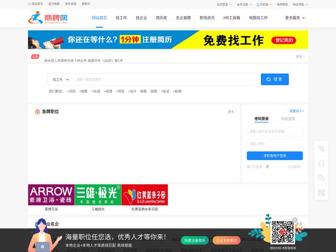Select hot keyword +项目
This screenshot has height=252, width=336.
click(120, 91)
